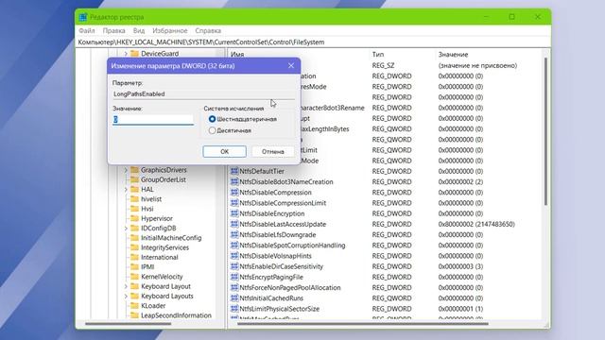The width and height of the screenshot is (605, 340).
Task: Click the Registry Editor app icon in the title bar
Action: click(83, 17)
